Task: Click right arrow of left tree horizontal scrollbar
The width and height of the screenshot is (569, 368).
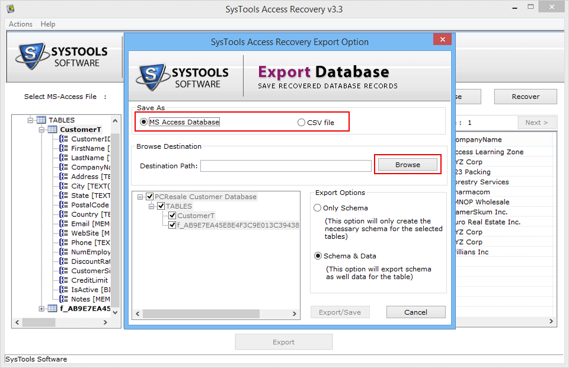Action: click(106, 322)
